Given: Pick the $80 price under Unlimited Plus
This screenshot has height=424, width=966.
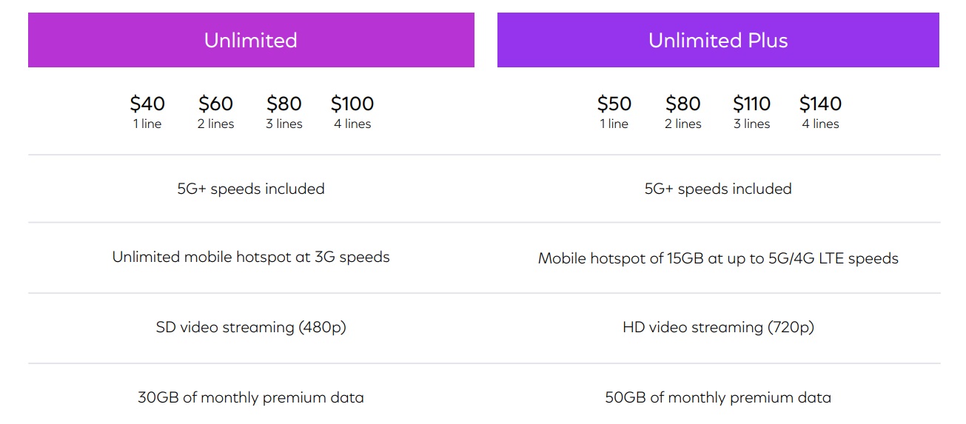Looking at the screenshot, I should tap(682, 104).
